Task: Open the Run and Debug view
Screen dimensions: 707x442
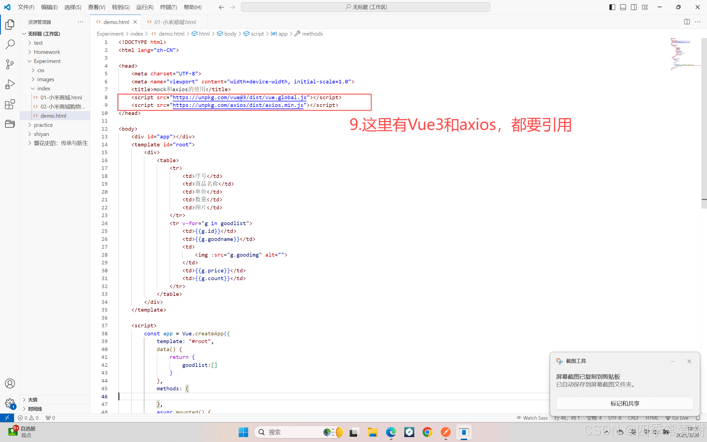Action: pyautogui.click(x=10, y=84)
